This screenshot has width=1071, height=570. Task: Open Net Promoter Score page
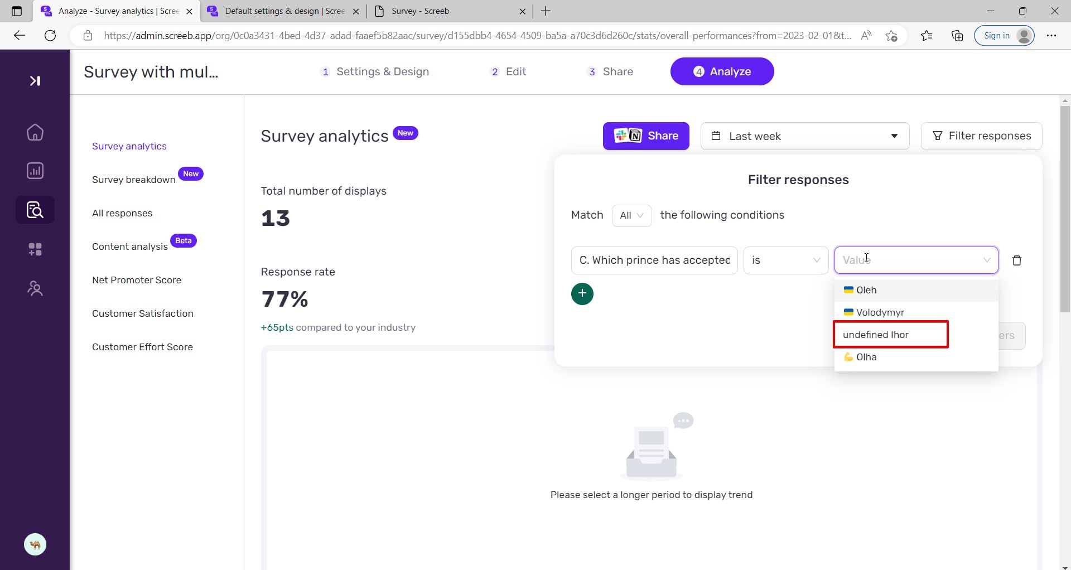[137, 280]
